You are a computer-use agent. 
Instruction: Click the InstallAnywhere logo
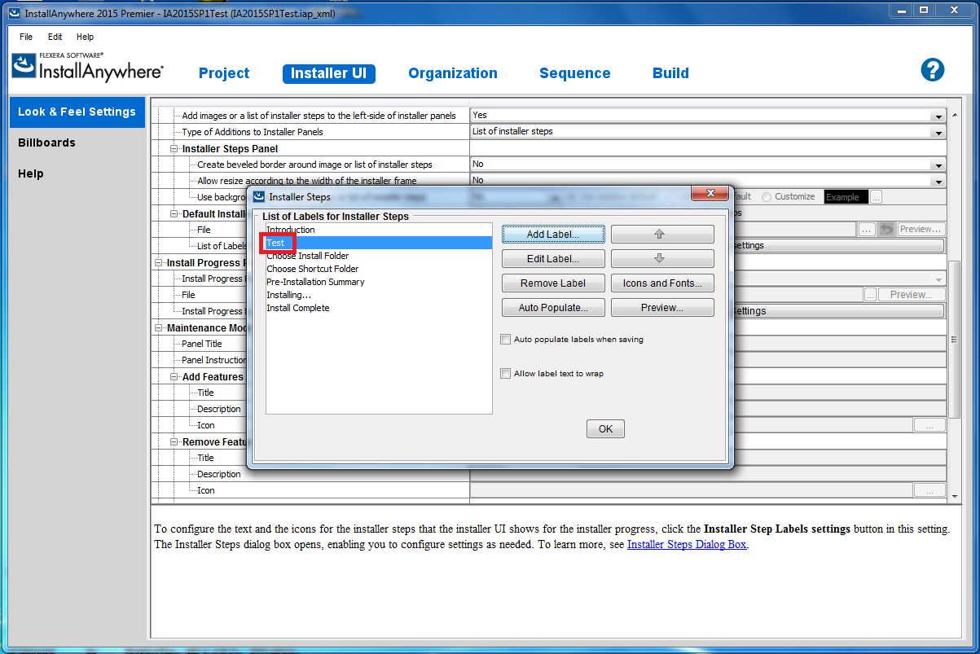(x=87, y=68)
